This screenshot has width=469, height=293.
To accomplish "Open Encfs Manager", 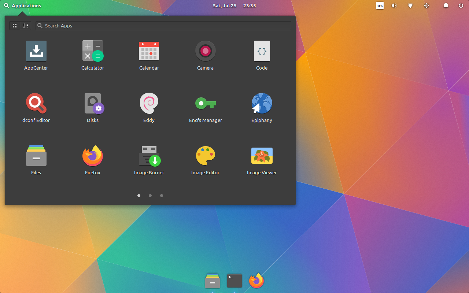I will point(206,103).
